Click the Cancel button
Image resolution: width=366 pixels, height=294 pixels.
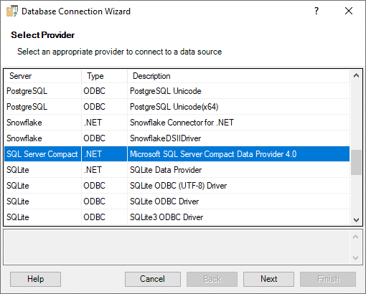(153, 279)
